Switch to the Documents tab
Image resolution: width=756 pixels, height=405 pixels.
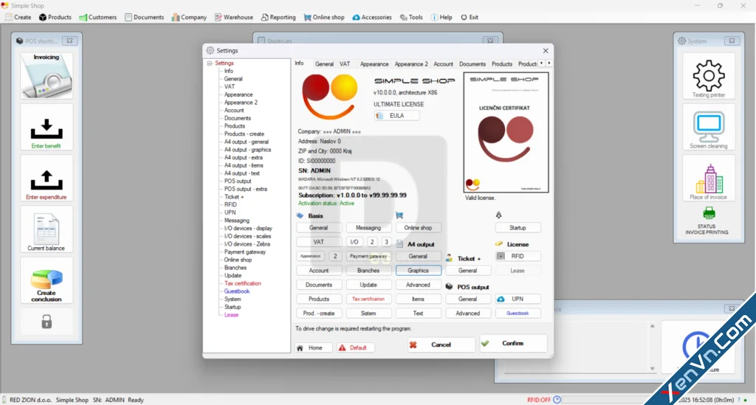pyautogui.click(x=472, y=64)
